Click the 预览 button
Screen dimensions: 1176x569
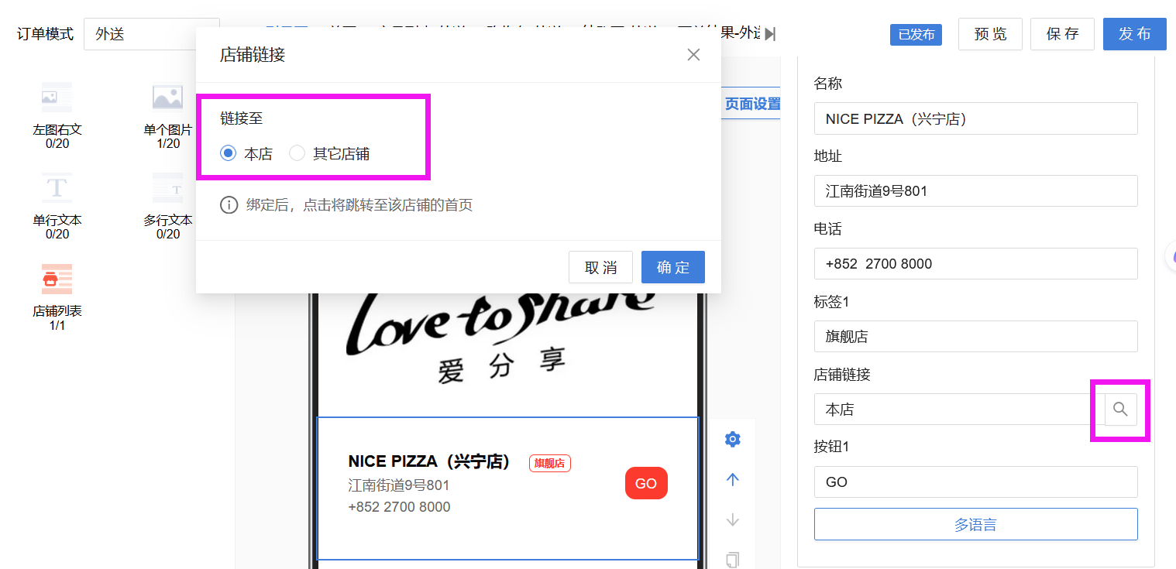point(990,34)
